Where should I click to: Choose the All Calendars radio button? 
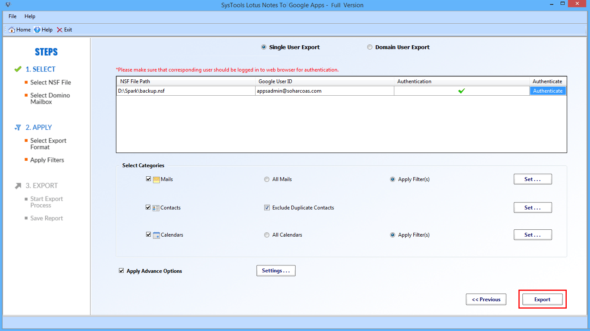[267, 235]
